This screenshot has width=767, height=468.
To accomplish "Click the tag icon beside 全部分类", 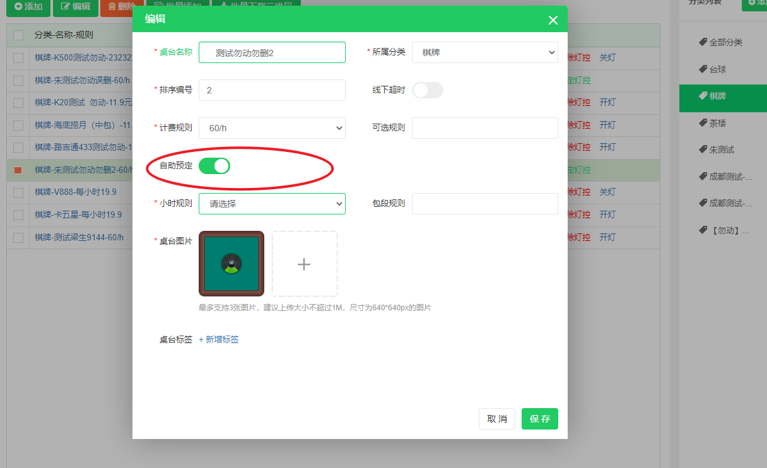I will (703, 42).
